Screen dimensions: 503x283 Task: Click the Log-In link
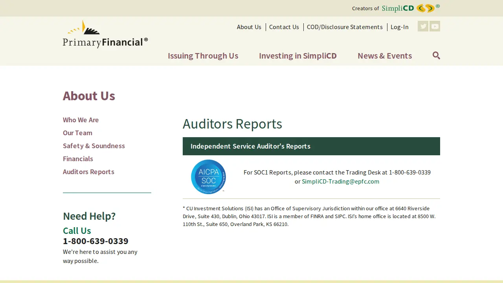[399, 27]
